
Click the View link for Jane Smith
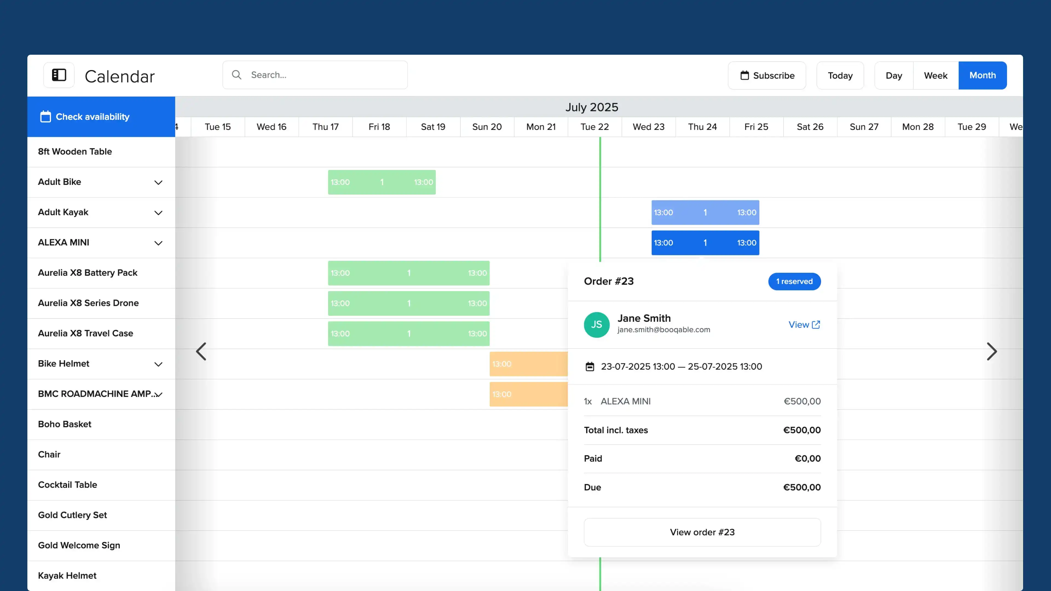798,325
